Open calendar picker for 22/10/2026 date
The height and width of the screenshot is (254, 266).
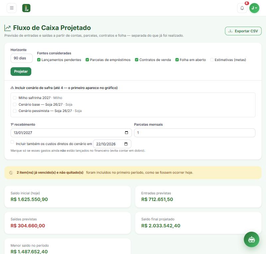pyautogui.click(x=126, y=144)
